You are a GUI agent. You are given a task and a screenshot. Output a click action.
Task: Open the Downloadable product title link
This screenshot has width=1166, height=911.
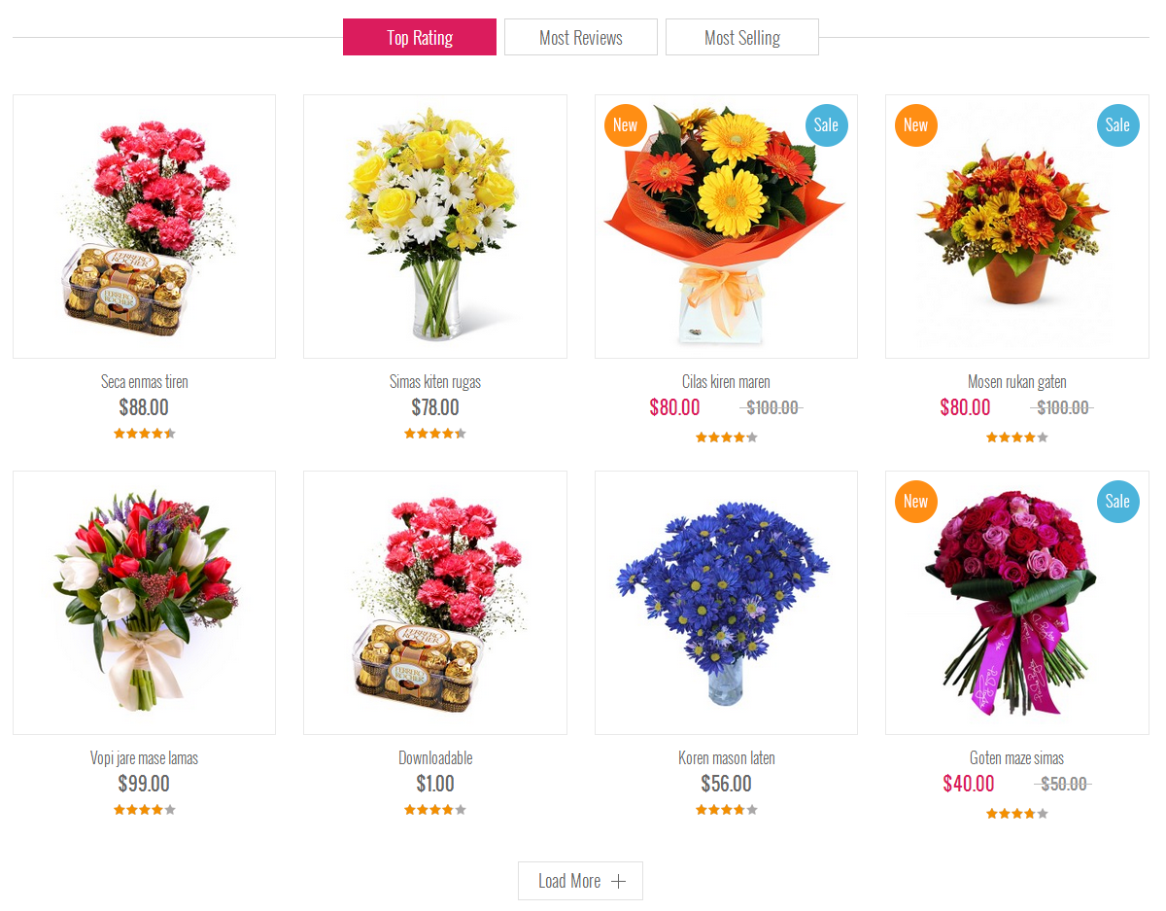pos(435,758)
